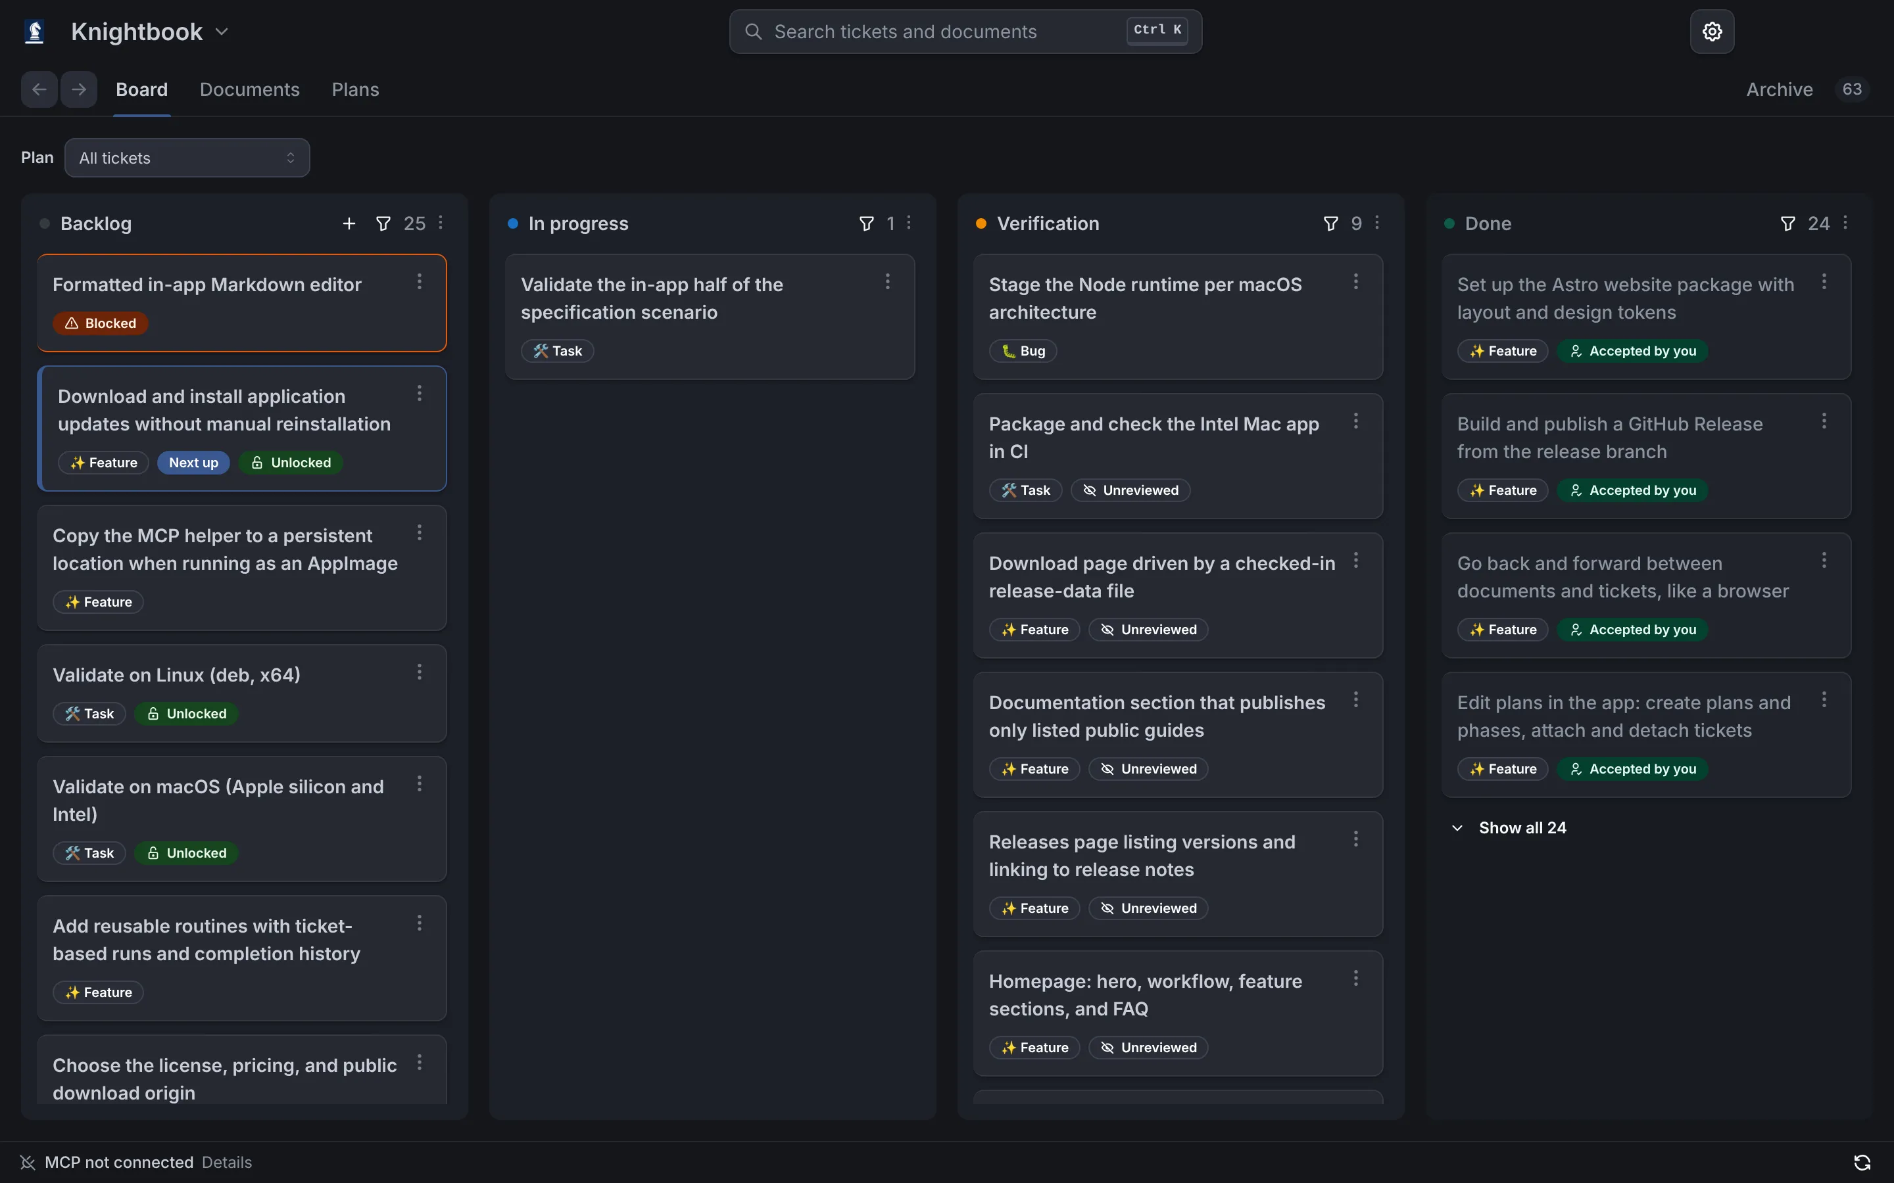
Task: Open menu for Validate on Linux card
Action: pos(420,672)
